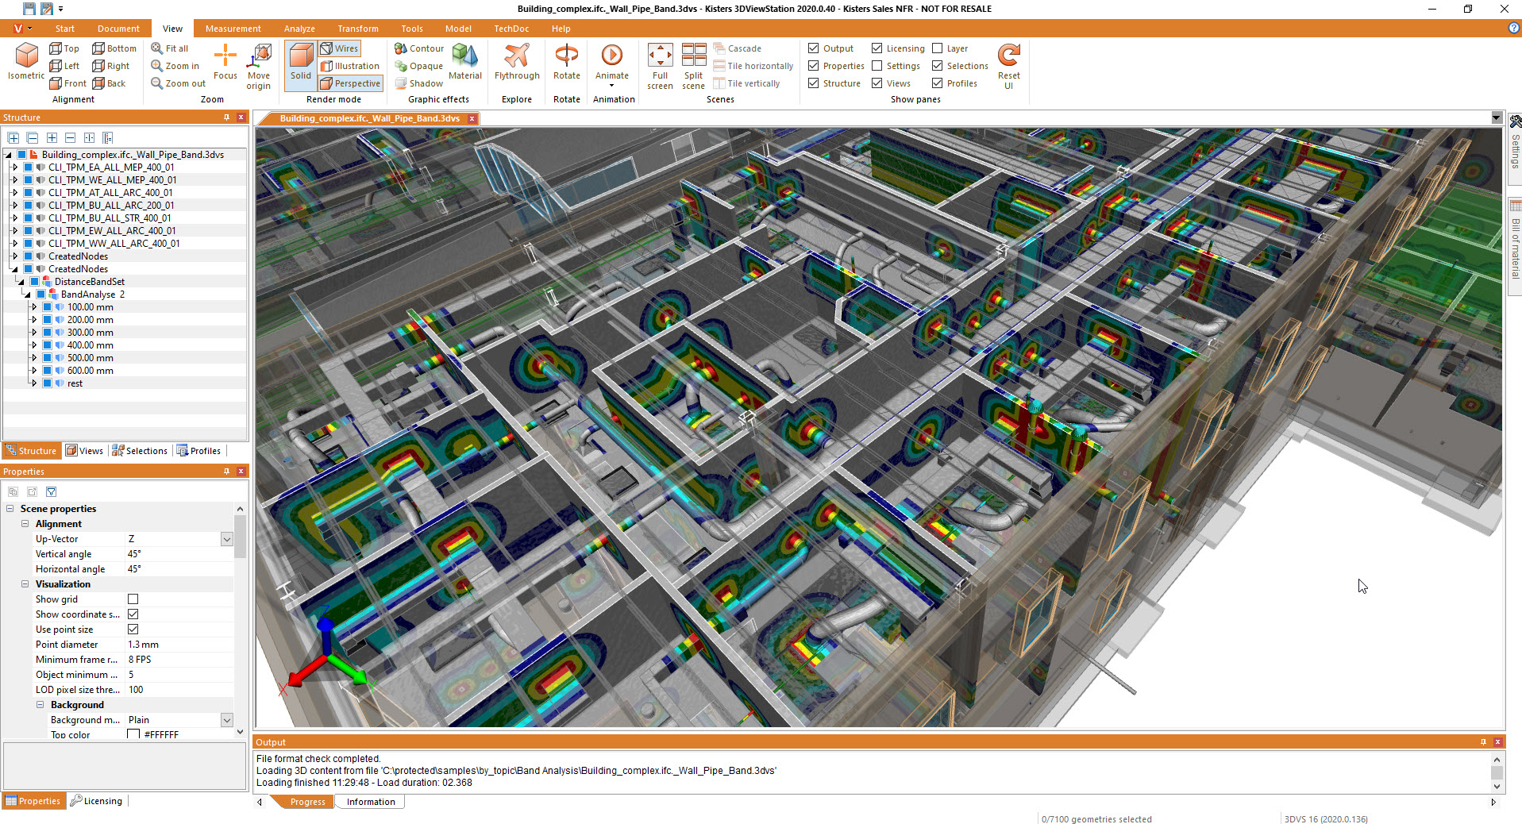Enable Contour graphic effect

(419, 48)
